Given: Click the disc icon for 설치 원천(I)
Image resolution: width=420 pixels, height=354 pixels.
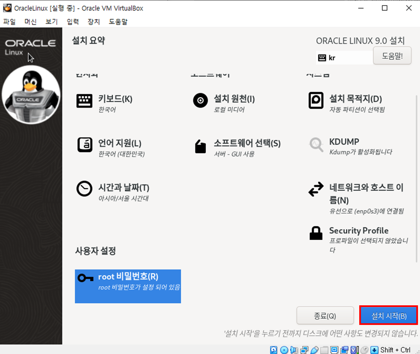Looking at the screenshot, I should 200,100.
